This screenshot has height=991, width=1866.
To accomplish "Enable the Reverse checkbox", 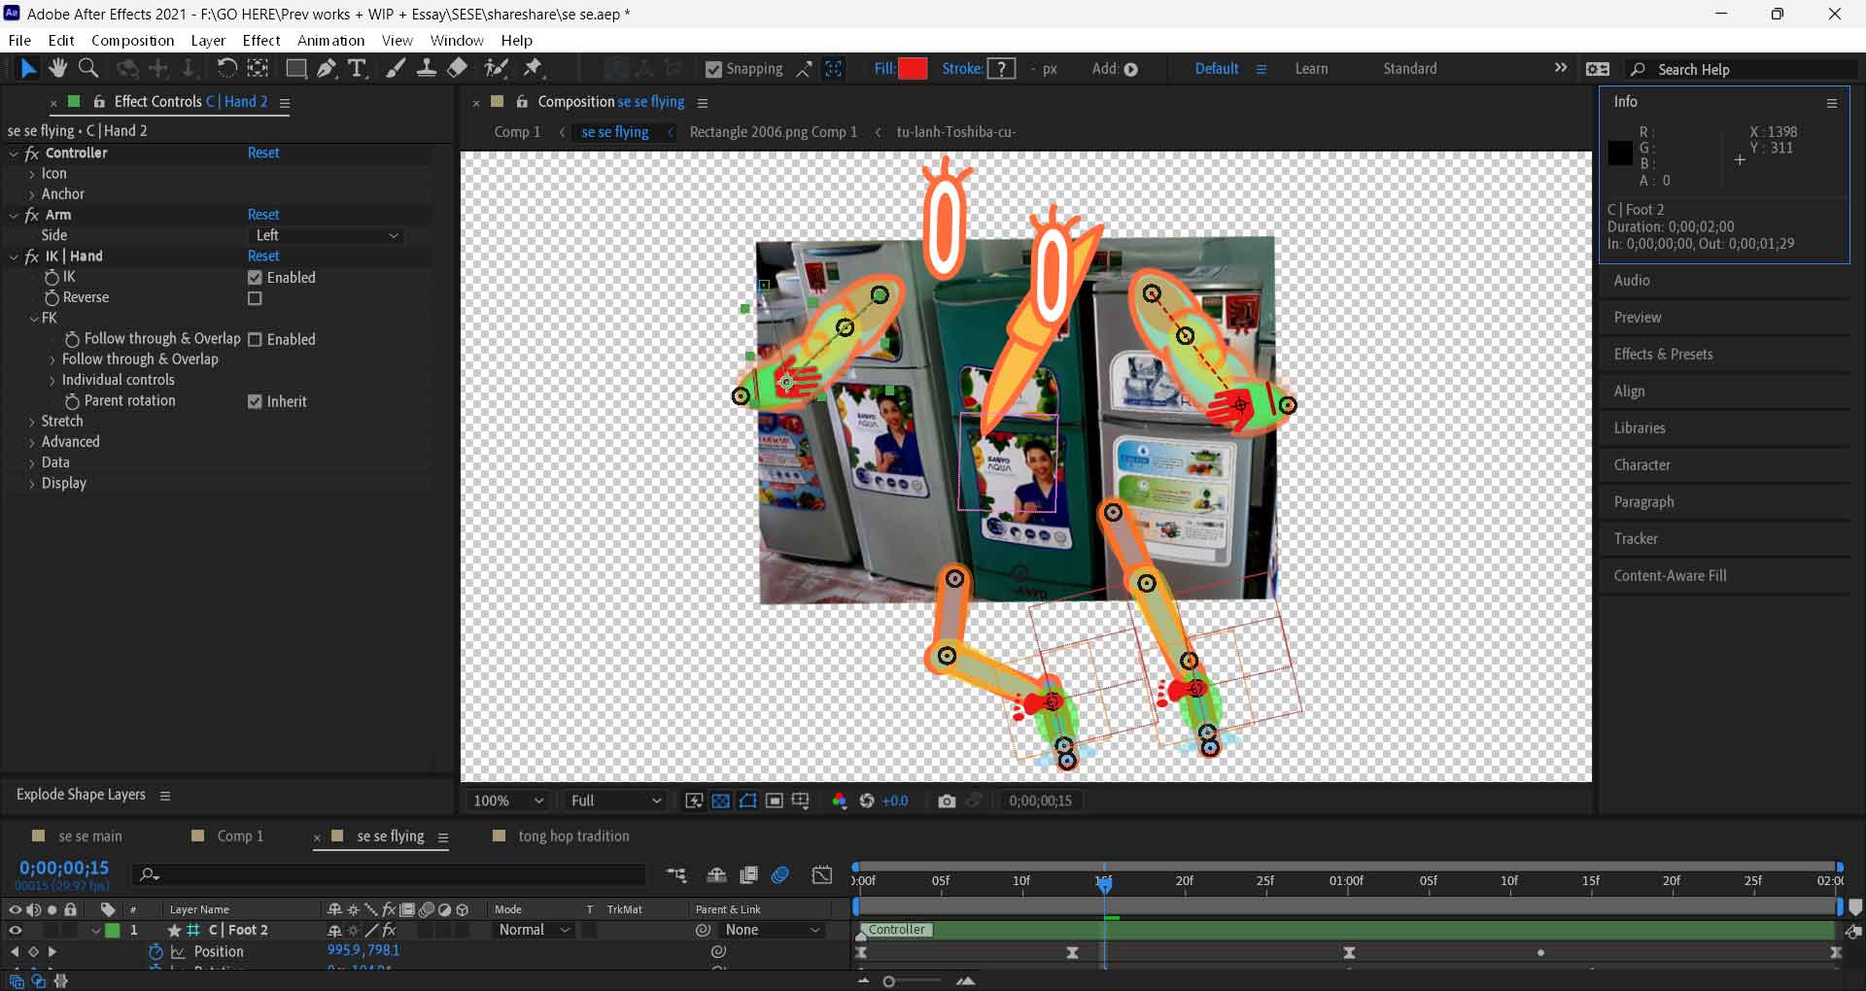I will click(x=255, y=298).
